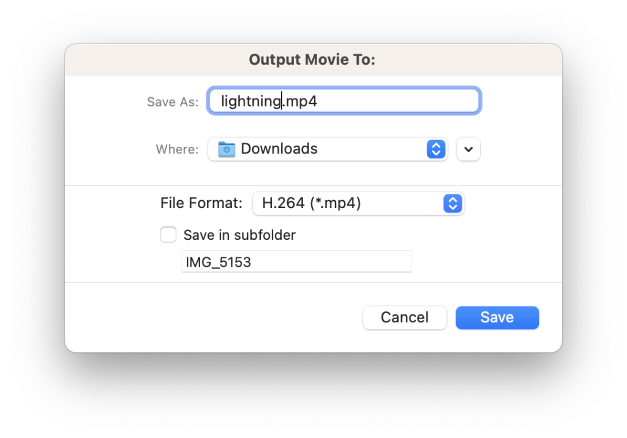Expand the full file browser with chevron
Image resolution: width=627 pixels, height=438 pixels.
468,149
